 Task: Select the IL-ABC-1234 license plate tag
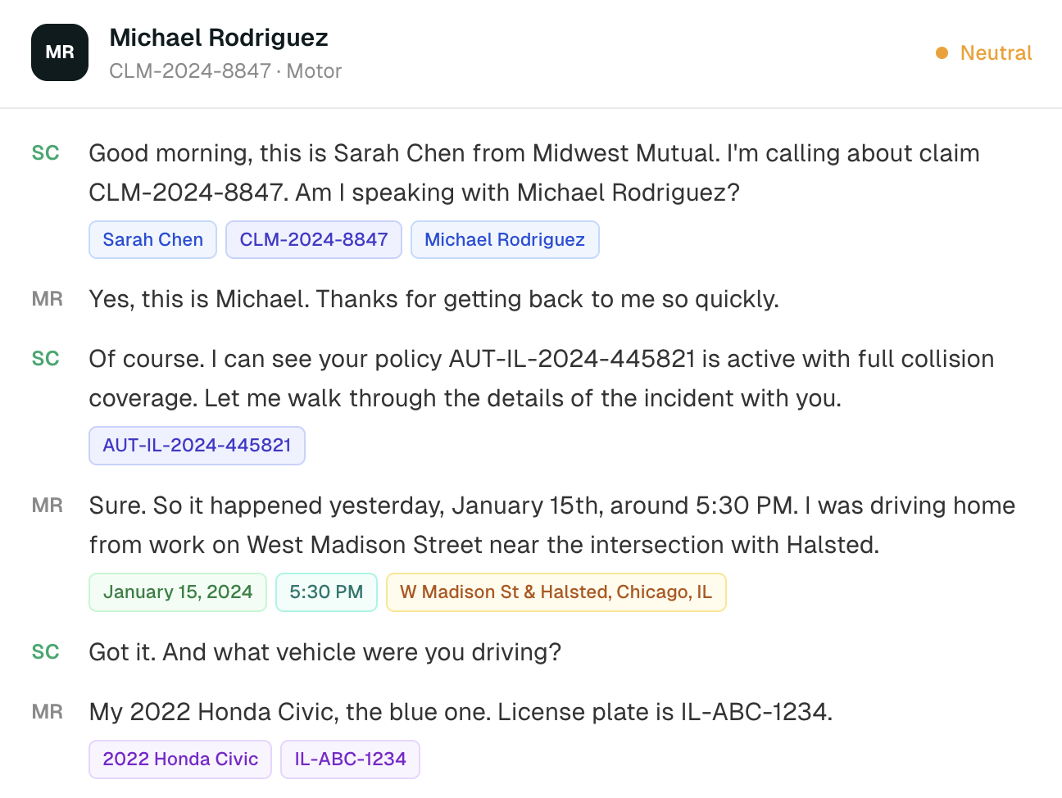(x=350, y=759)
